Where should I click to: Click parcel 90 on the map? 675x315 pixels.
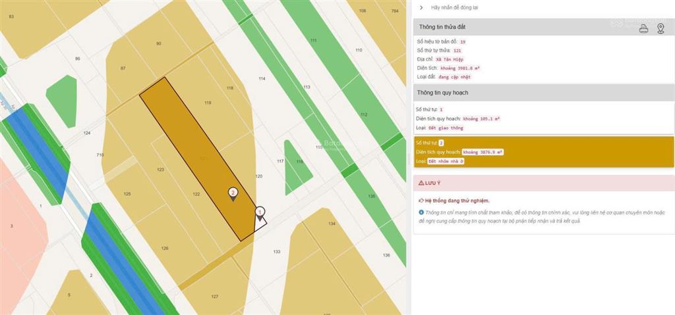click(x=158, y=44)
